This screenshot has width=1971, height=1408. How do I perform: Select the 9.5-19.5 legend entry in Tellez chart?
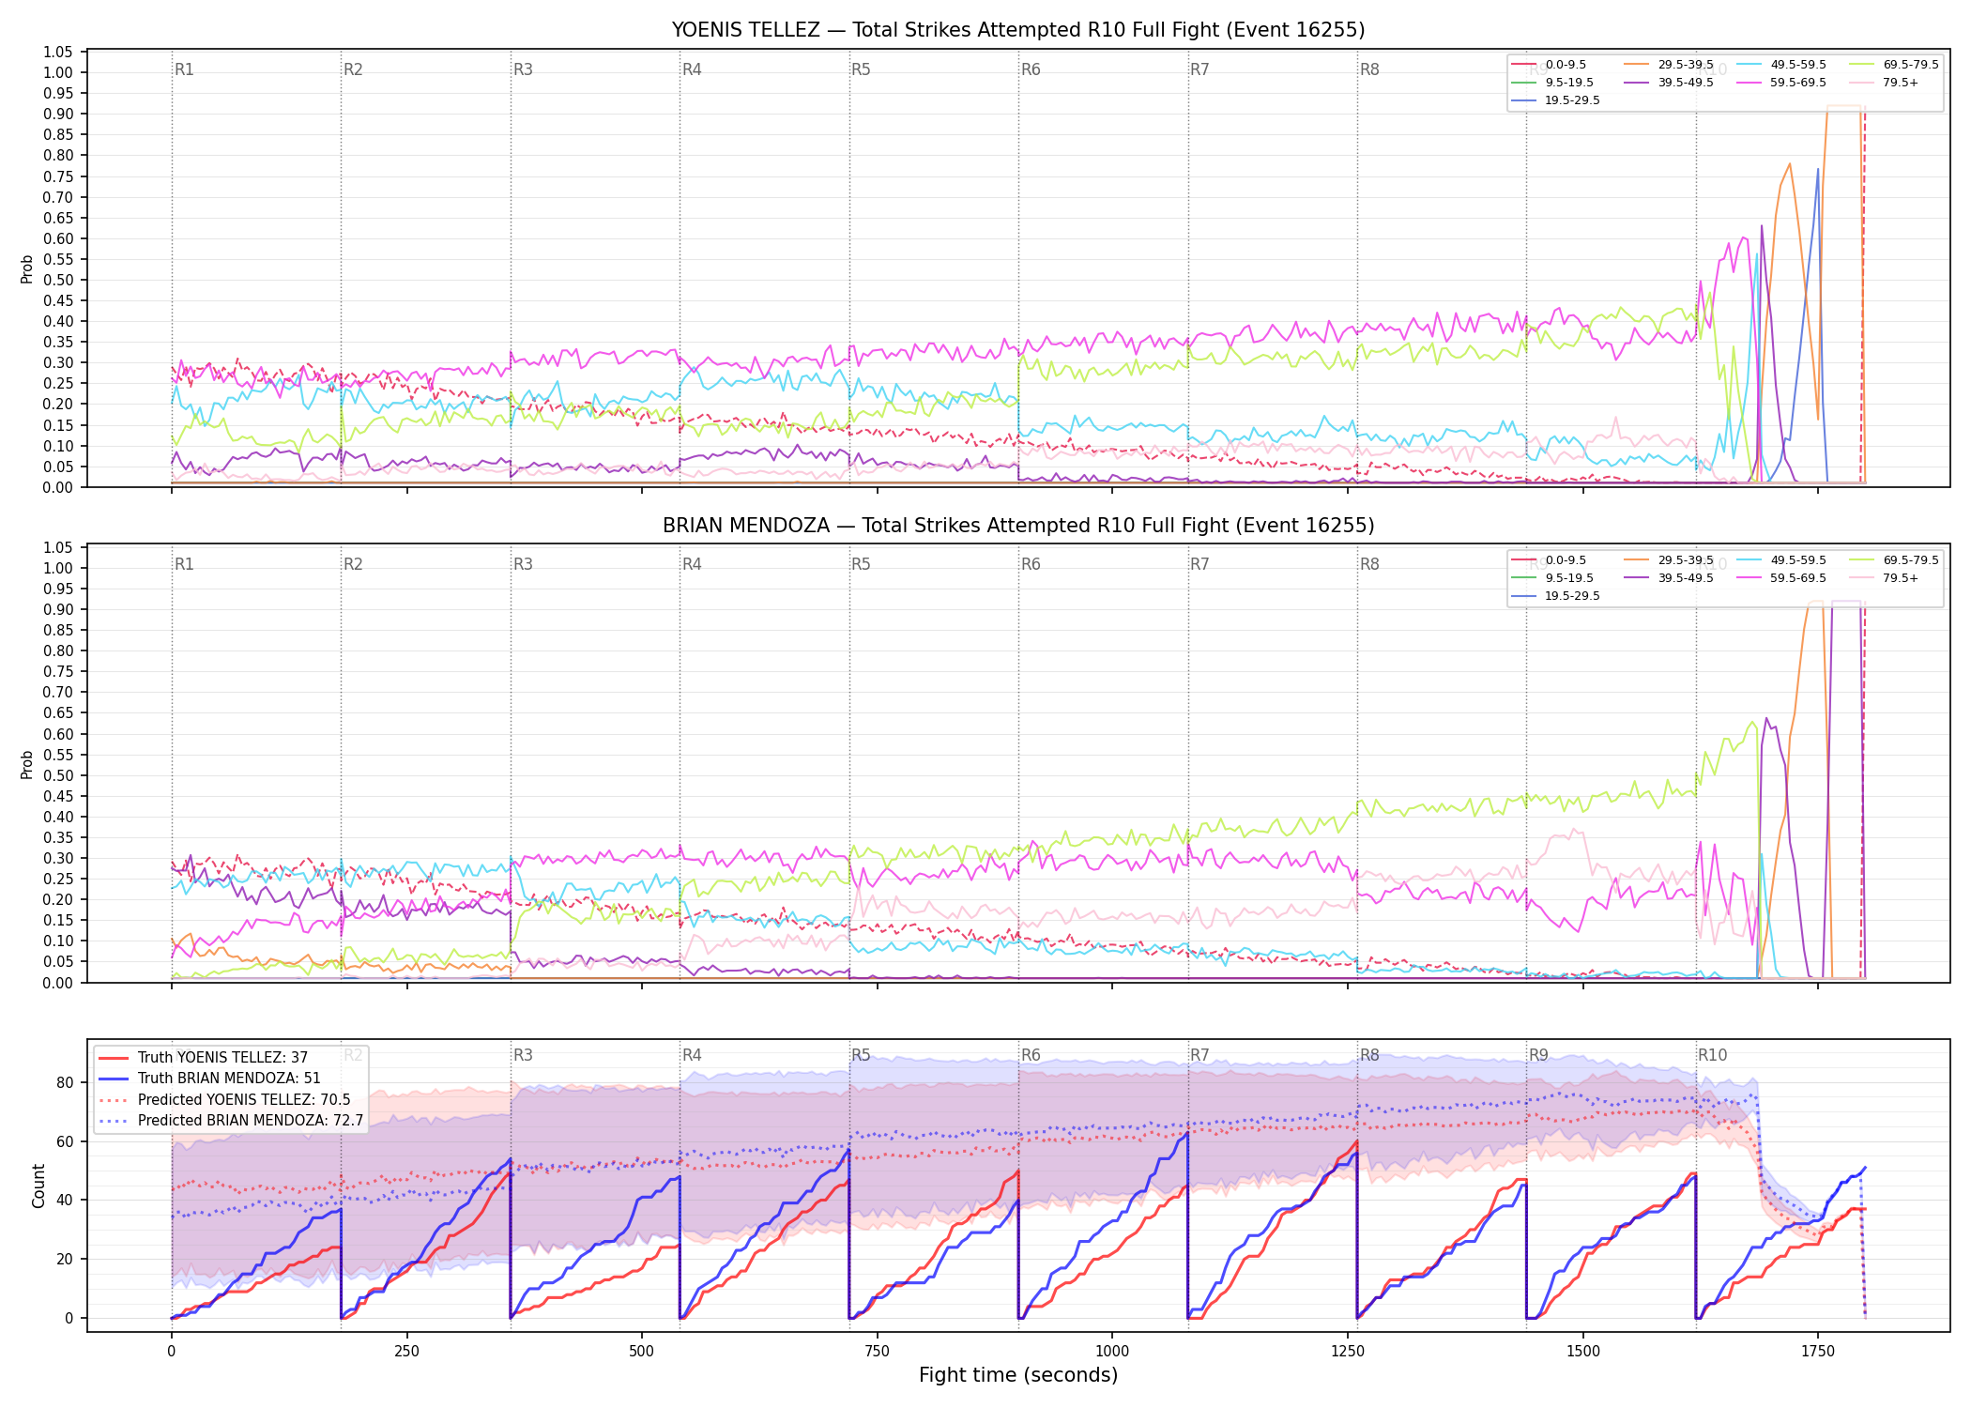pyautogui.click(x=1552, y=83)
